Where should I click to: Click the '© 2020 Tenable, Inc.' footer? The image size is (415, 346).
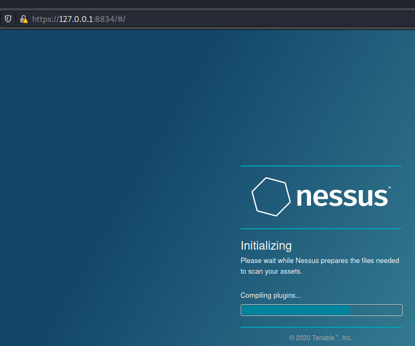(321, 338)
